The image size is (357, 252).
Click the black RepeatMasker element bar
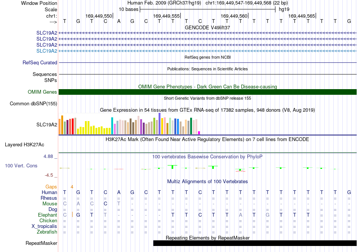pyautogui.click(x=255, y=243)
